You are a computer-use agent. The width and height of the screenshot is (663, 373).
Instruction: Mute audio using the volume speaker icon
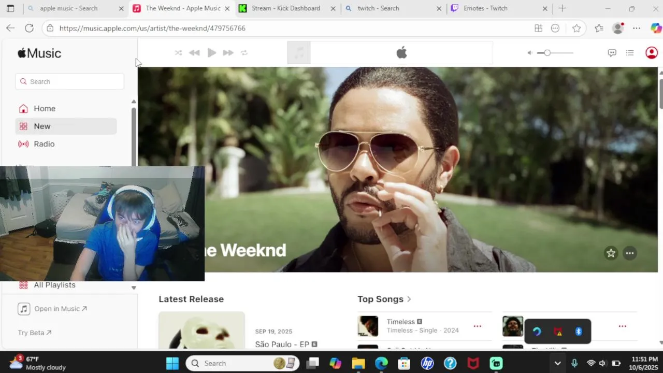point(529,53)
